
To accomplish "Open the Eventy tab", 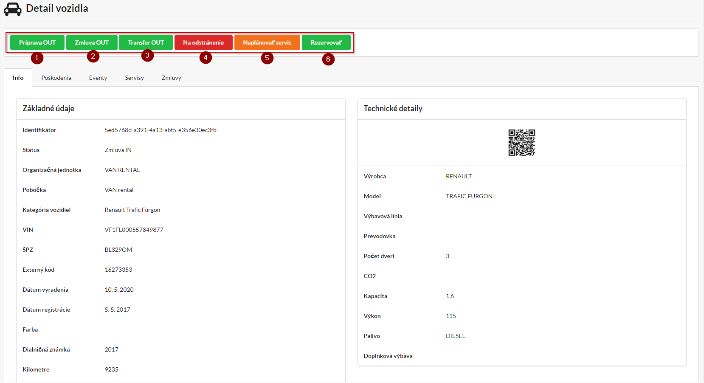I will [98, 78].
